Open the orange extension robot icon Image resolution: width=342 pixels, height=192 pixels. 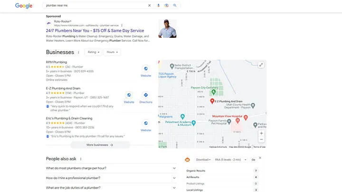click(187, 160)
